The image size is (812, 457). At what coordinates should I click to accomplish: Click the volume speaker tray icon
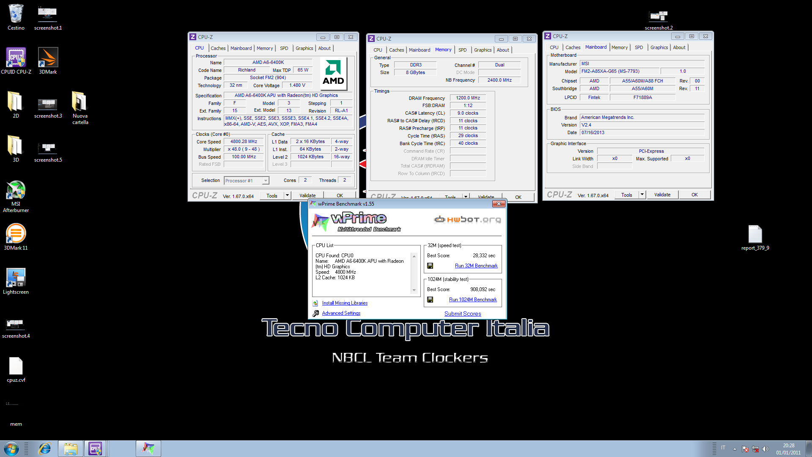[765, 449]
